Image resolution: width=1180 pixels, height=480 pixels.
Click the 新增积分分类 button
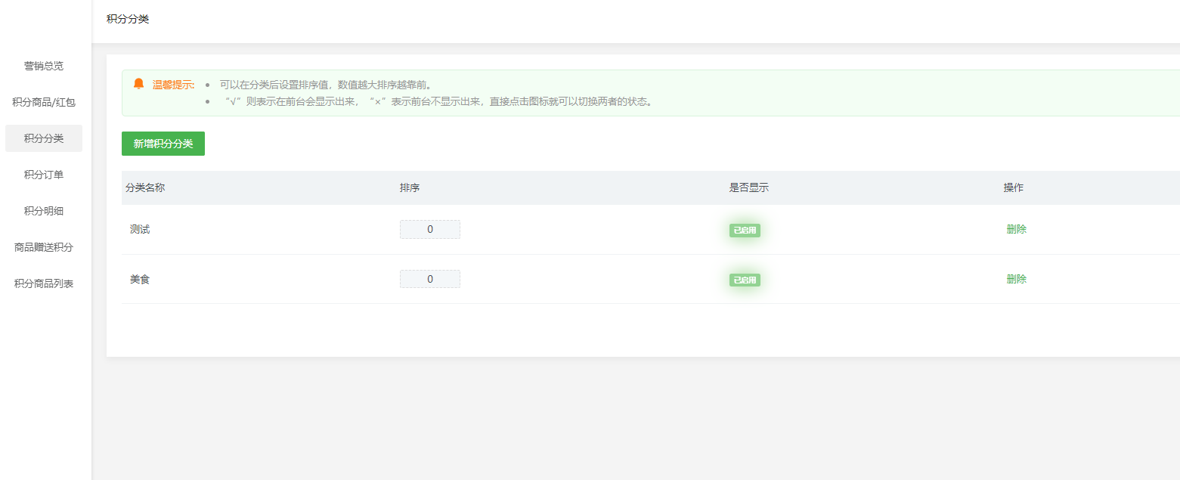(x=163, y=144)
